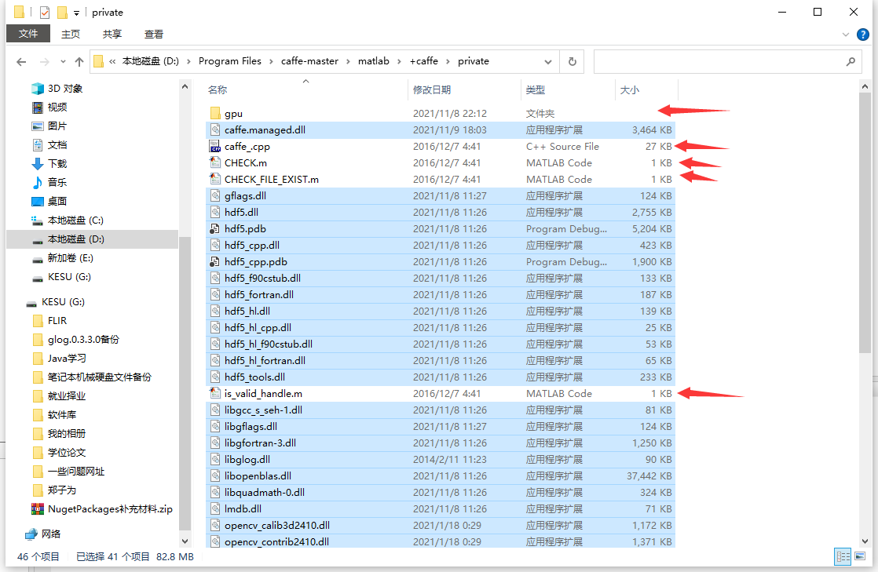Select the caffe_.cpp file icon
The height and width of the screenshot is (572, 878).
[215, 146]
